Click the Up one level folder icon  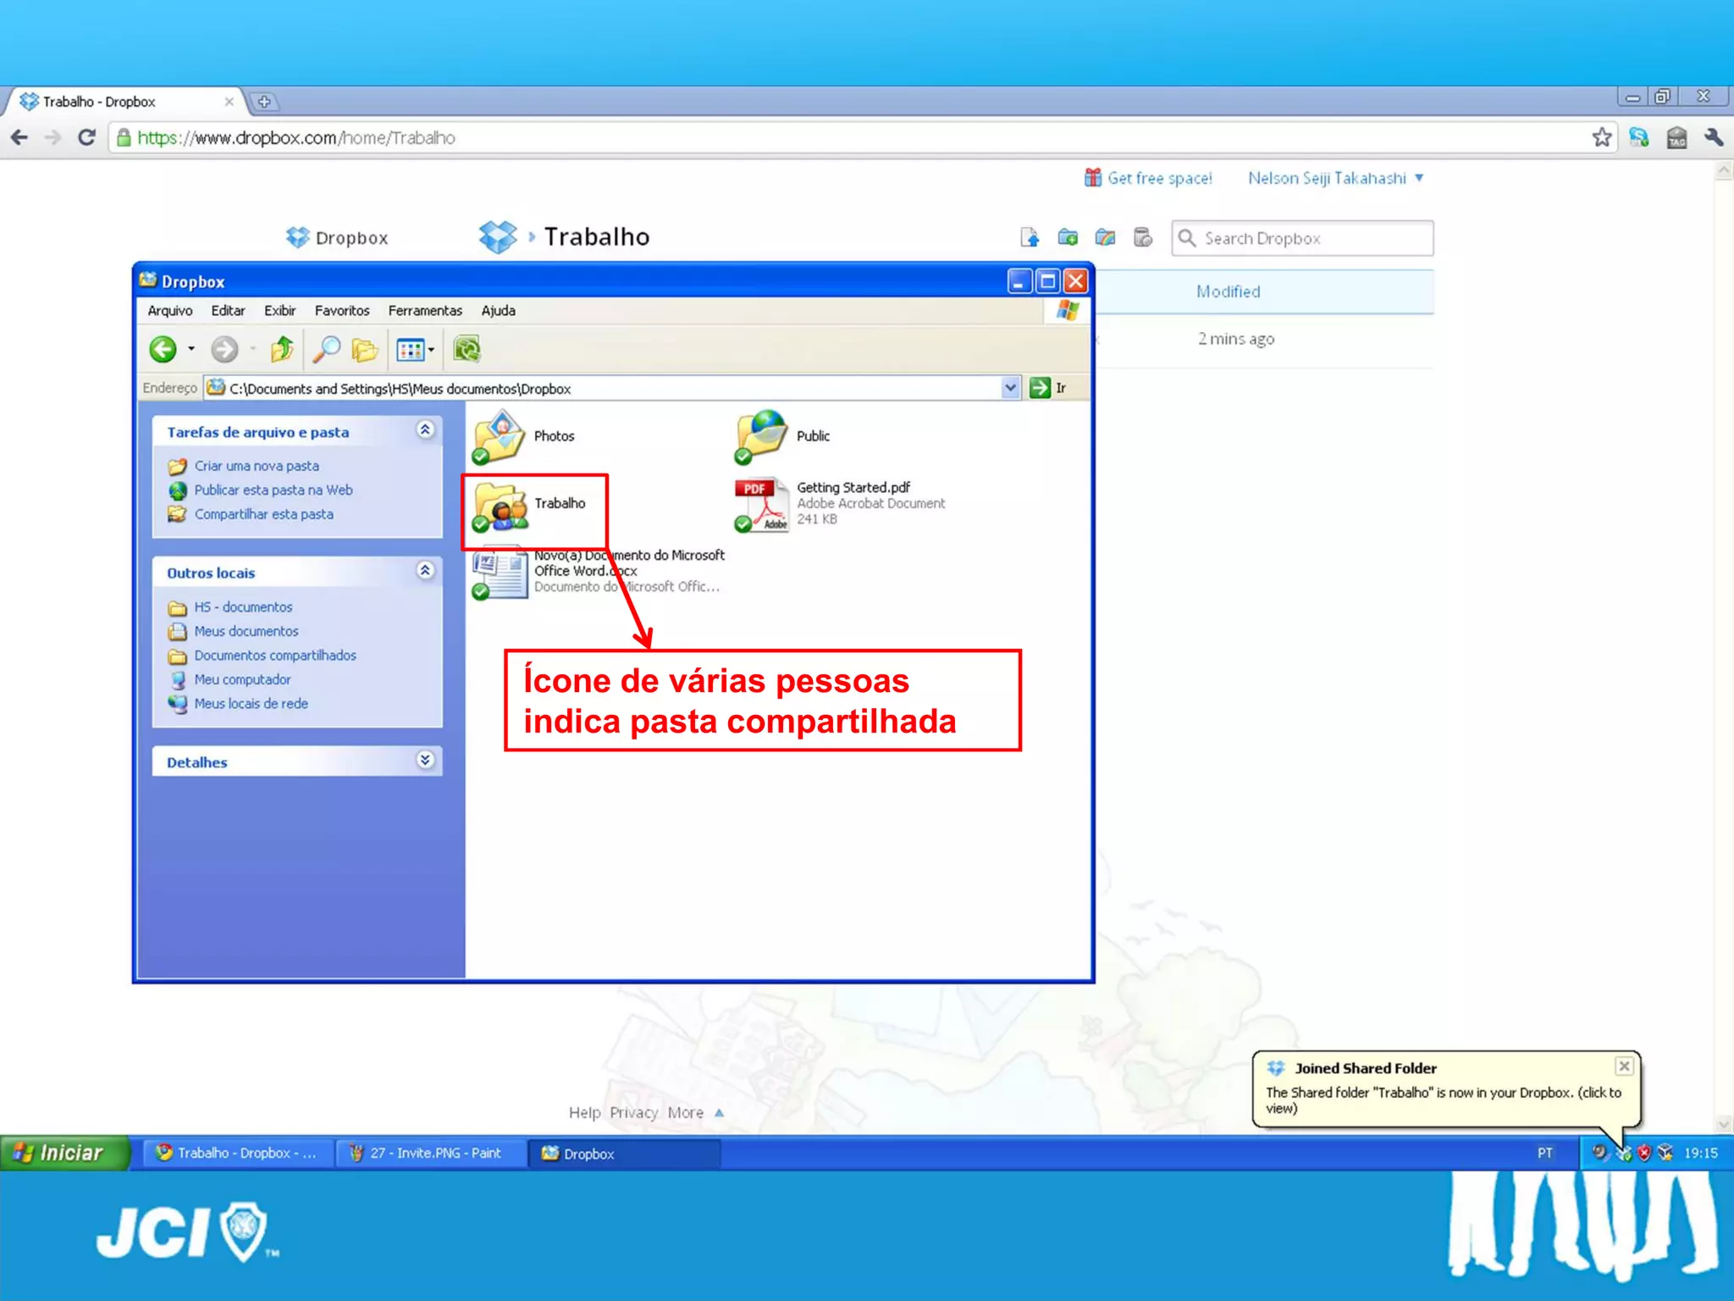282,349
